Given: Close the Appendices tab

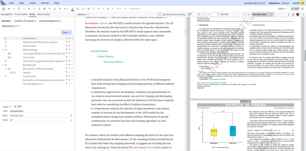Looking at the screenshot, I should [16, 26].
